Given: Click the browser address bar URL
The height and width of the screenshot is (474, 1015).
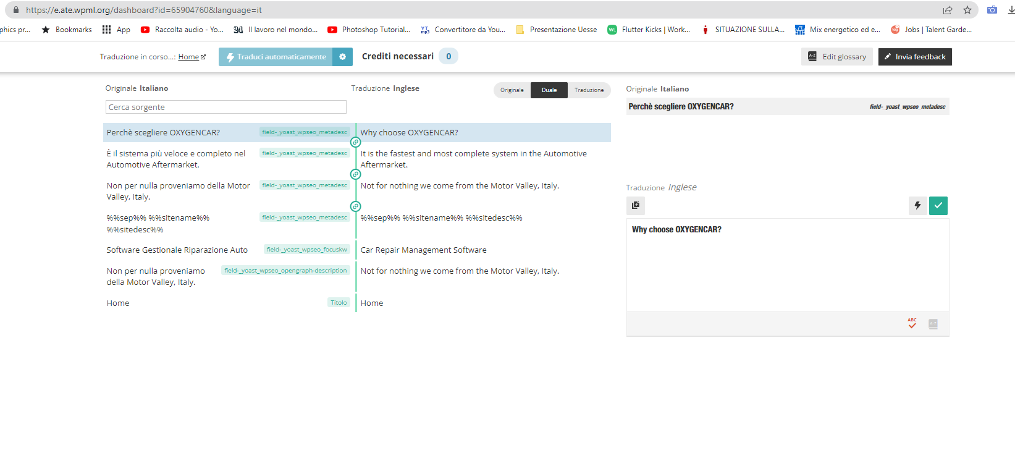Looking at the screenshot, I should 144,10.
